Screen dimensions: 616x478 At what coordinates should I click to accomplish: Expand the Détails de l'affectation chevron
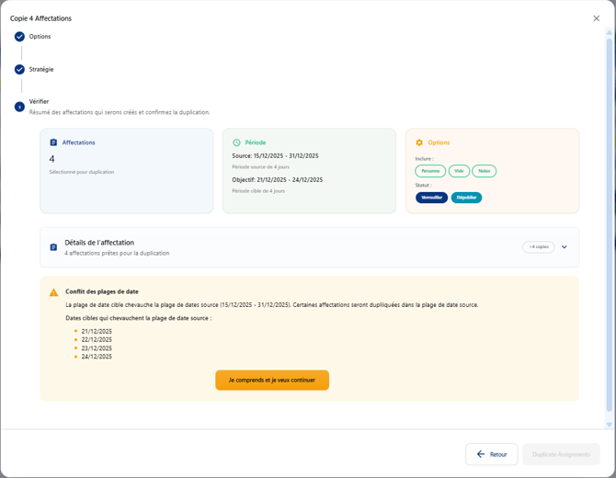pyautogui.click(x=565, y=247)
